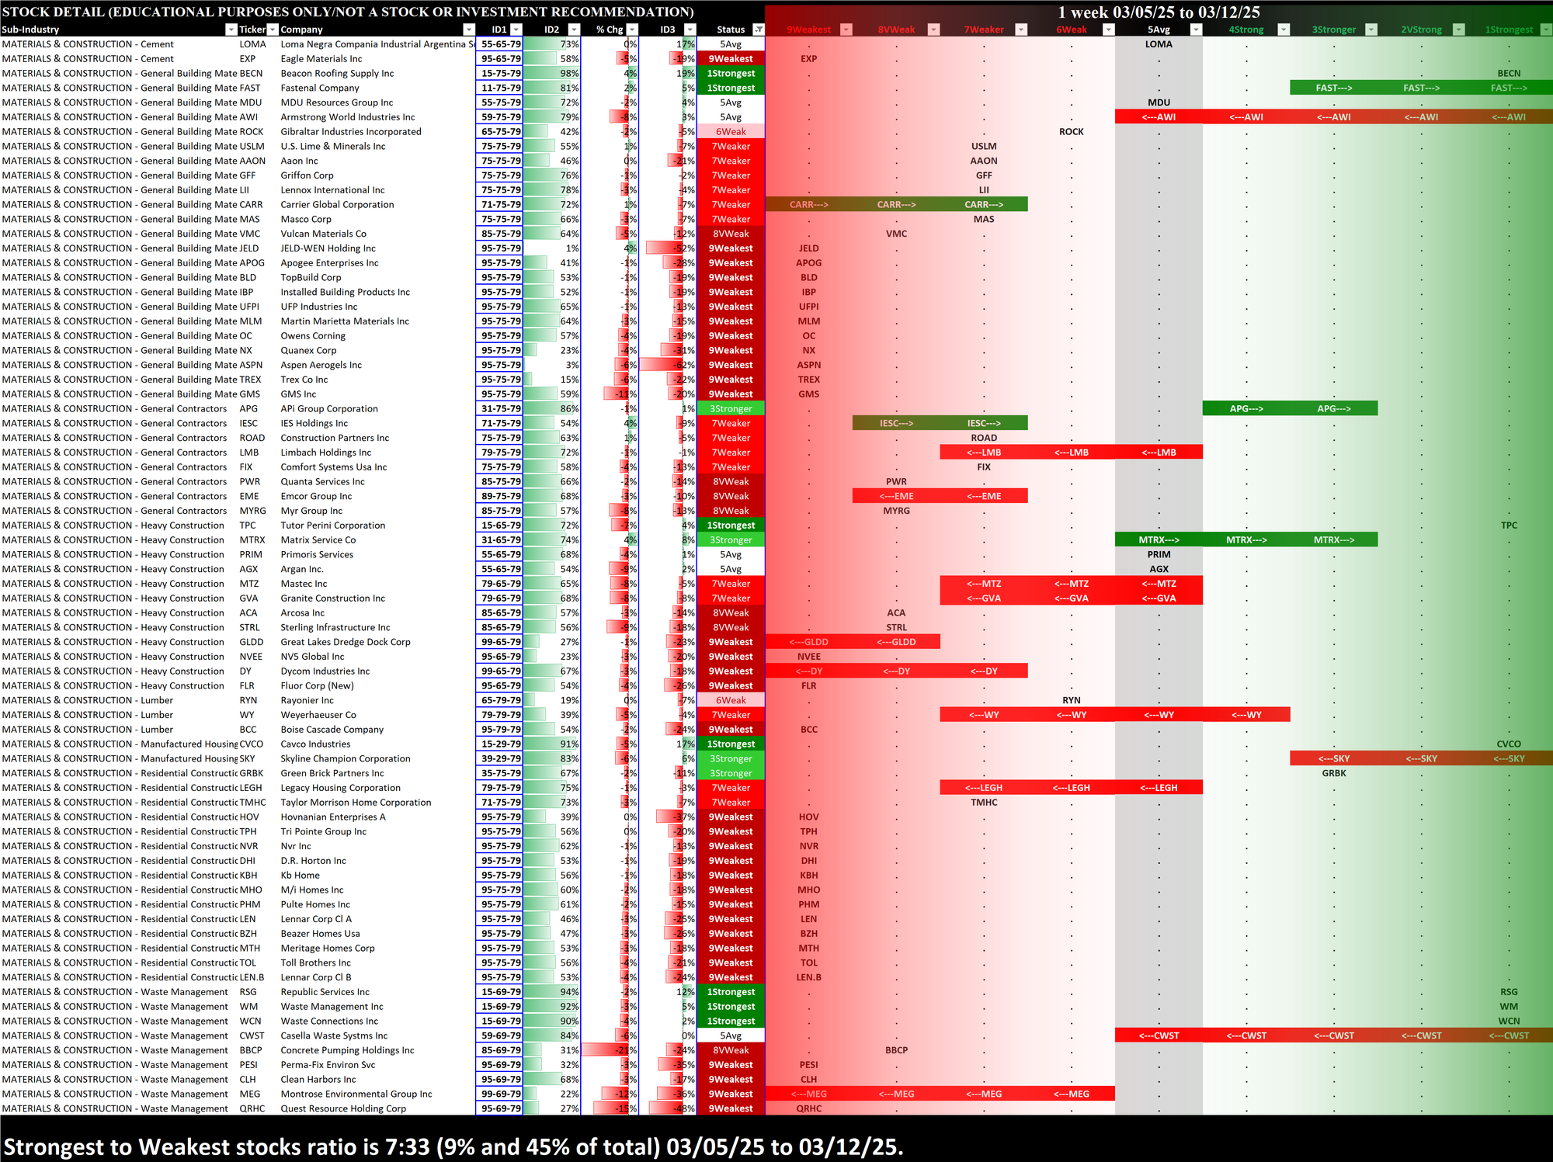The width and height of the screenshot is (1553, 1162).
Task: Open the 5Avg column filter dropdown
Action: [x=1196, y=29]
